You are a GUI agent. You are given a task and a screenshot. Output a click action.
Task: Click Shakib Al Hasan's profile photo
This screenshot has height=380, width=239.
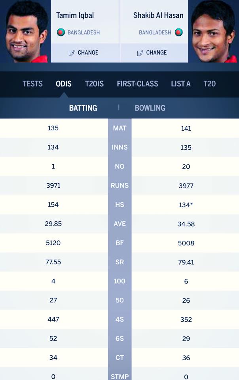214,31
